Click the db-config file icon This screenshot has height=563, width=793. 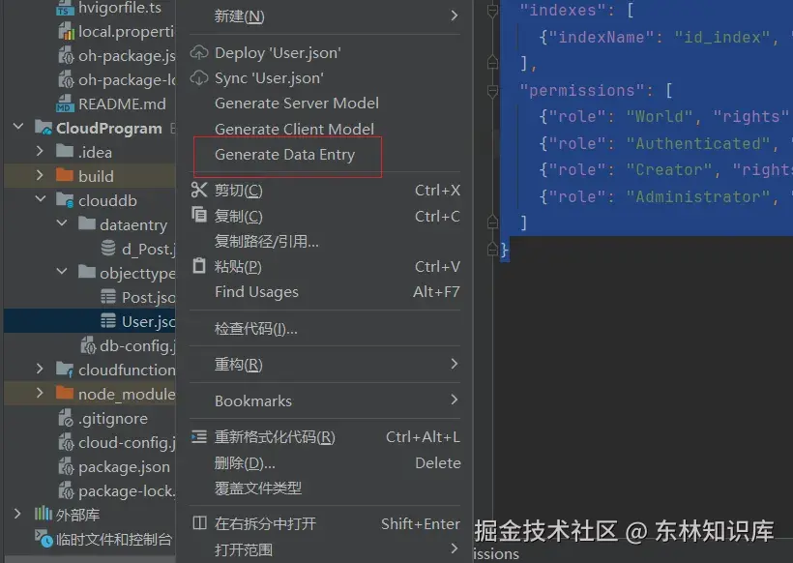click(88, 345)
